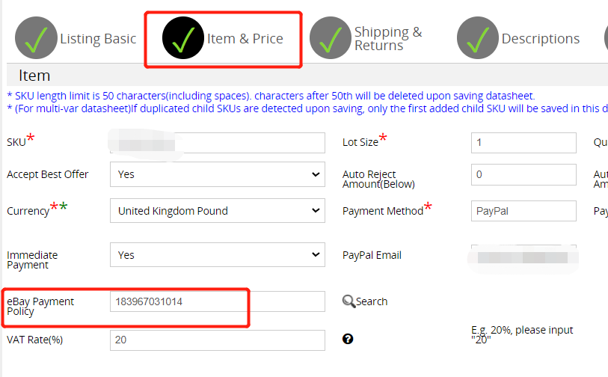Click the Listing Basic checkmark circle icon

[x=36, y=37]
